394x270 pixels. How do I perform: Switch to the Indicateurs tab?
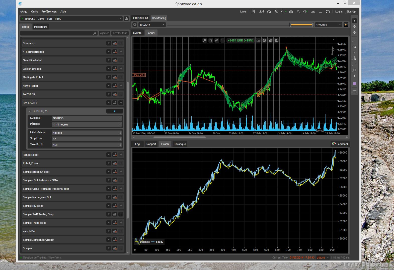point(41,27)
